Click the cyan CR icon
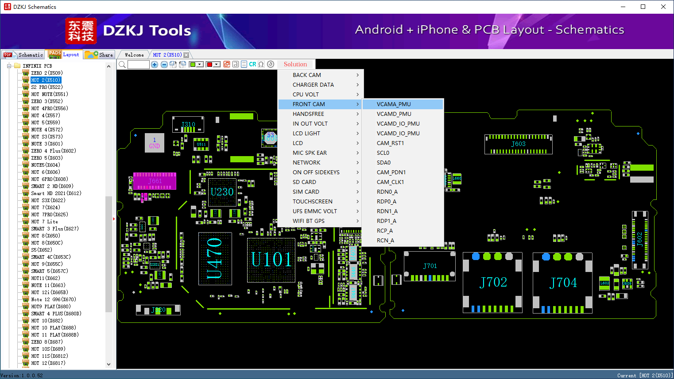 (x=252, y=64)
